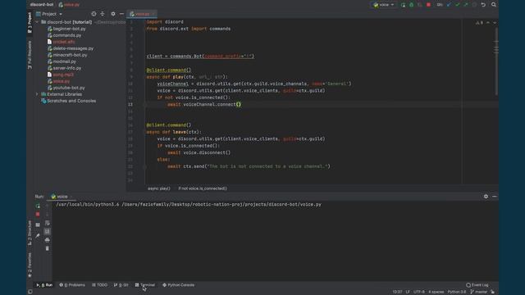Click 'if not voice.is_connected()' breadcrumb

203,188
